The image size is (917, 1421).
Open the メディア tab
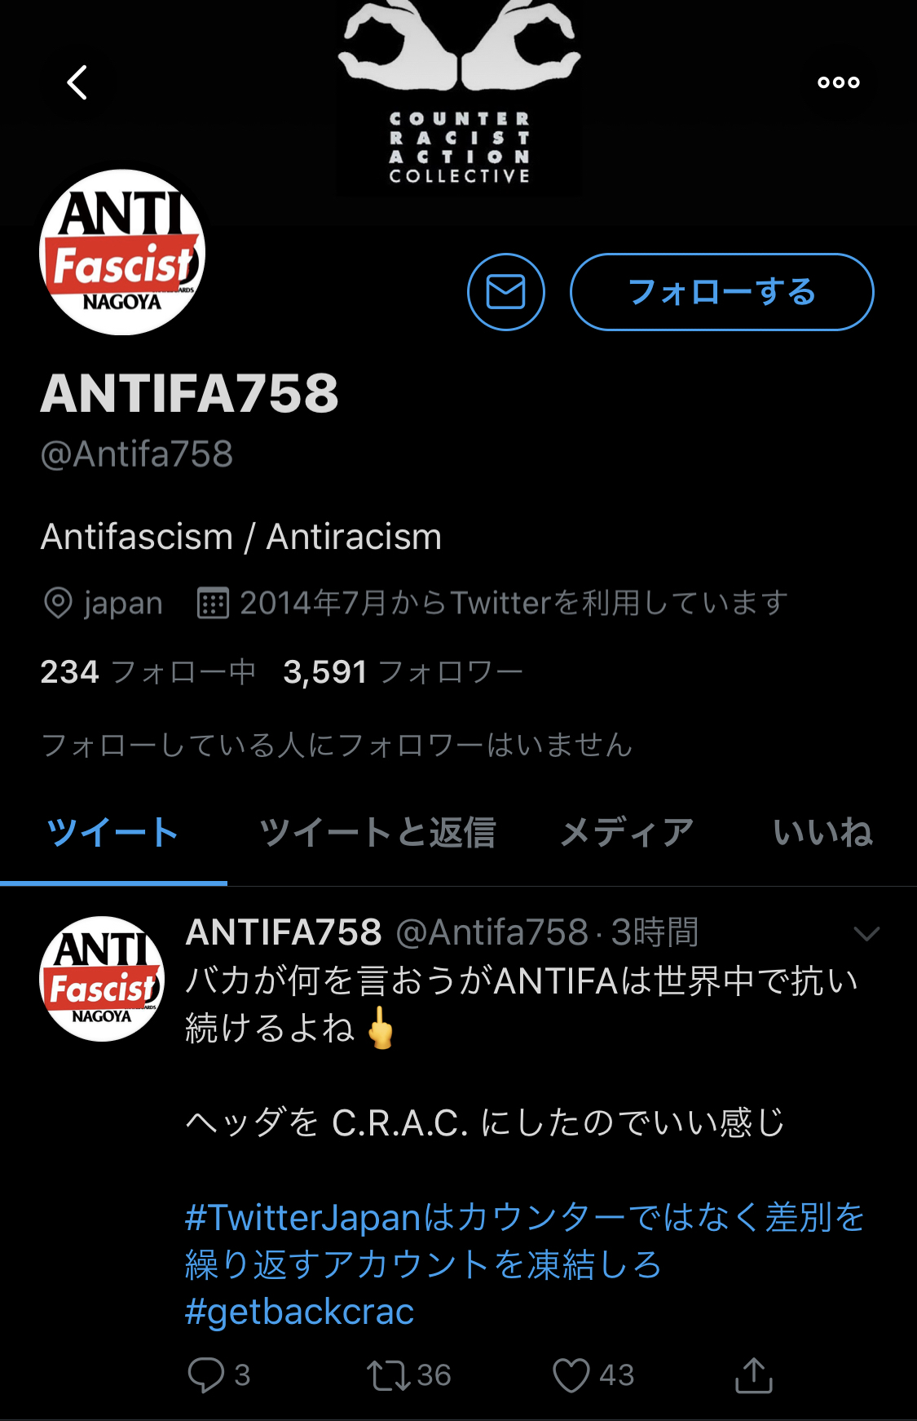627,833
